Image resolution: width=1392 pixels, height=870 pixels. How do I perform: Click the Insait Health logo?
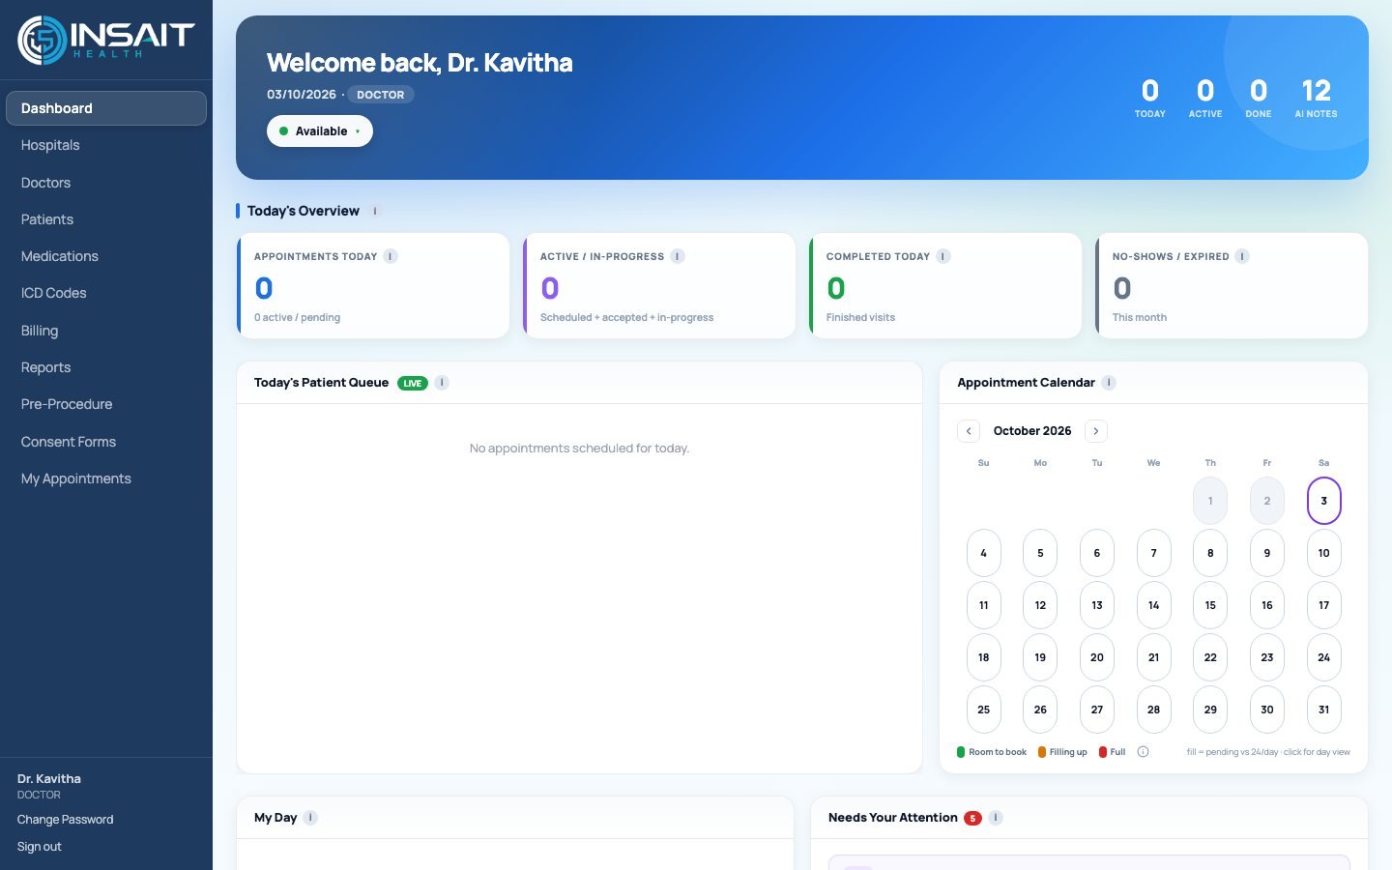[x=106, y=40]
